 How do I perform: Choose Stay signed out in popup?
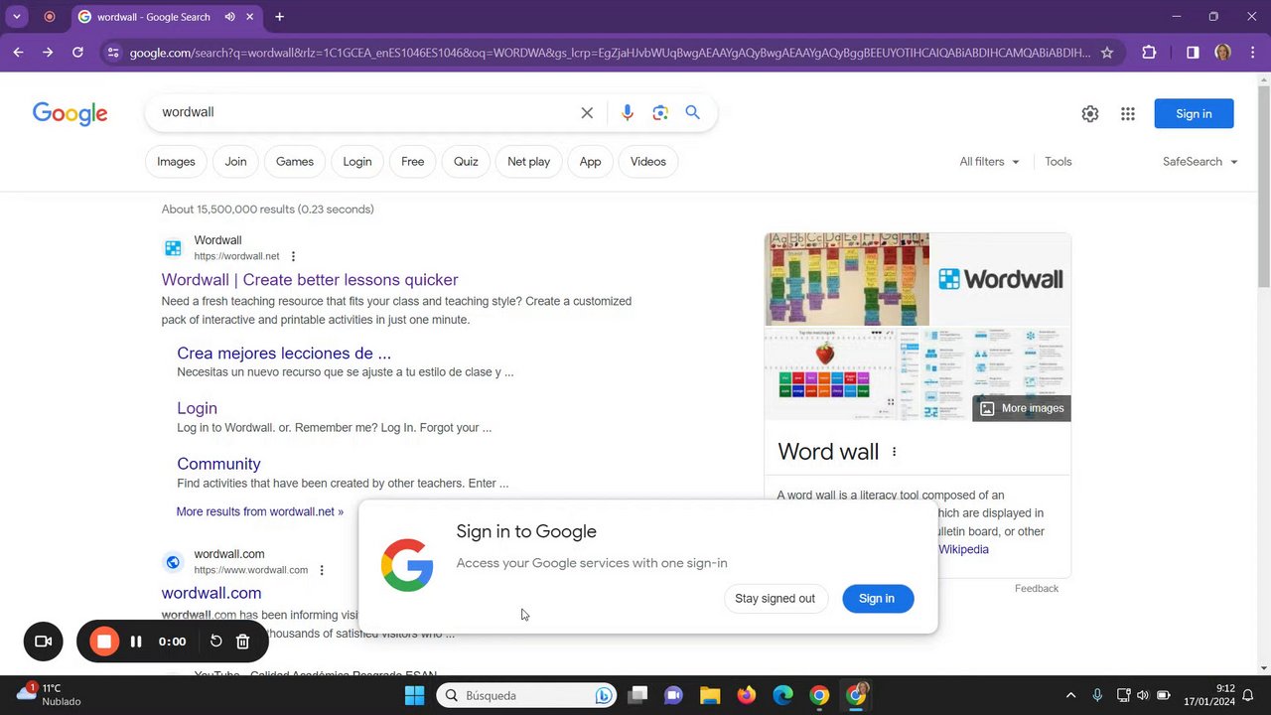click(775, 599)
